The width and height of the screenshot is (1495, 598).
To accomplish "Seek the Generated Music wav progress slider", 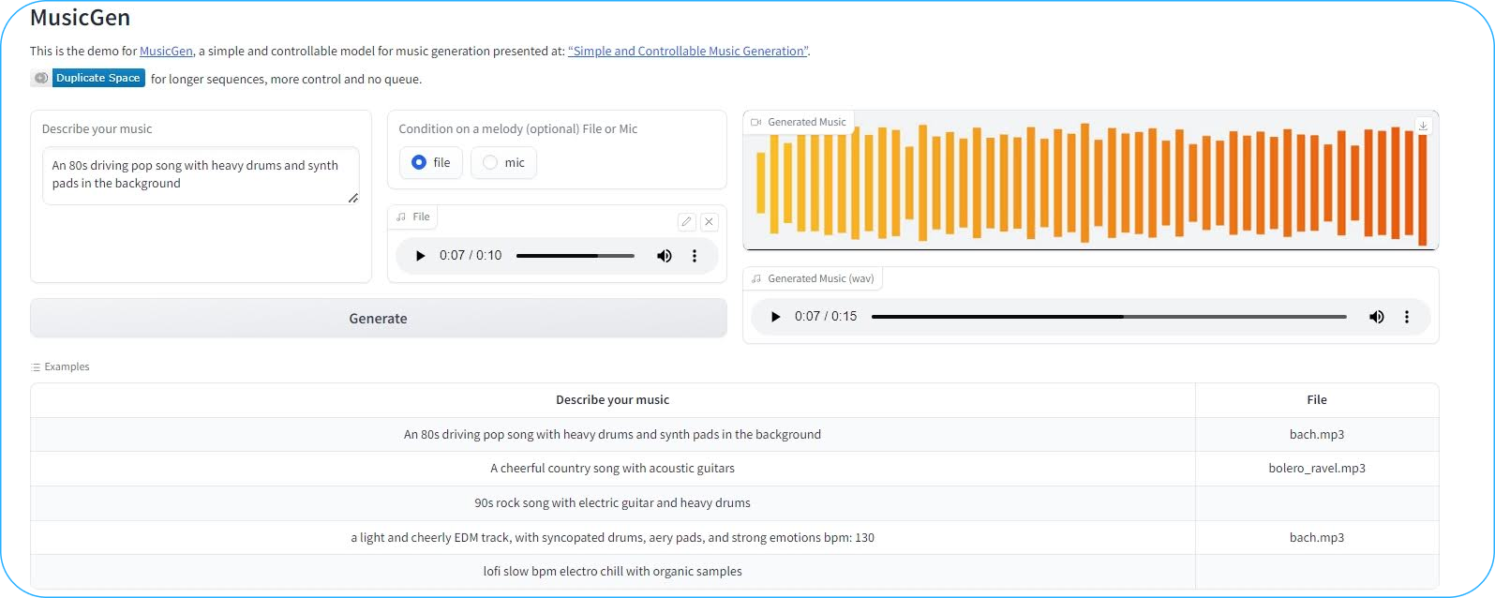I will tap(1109, 317).
